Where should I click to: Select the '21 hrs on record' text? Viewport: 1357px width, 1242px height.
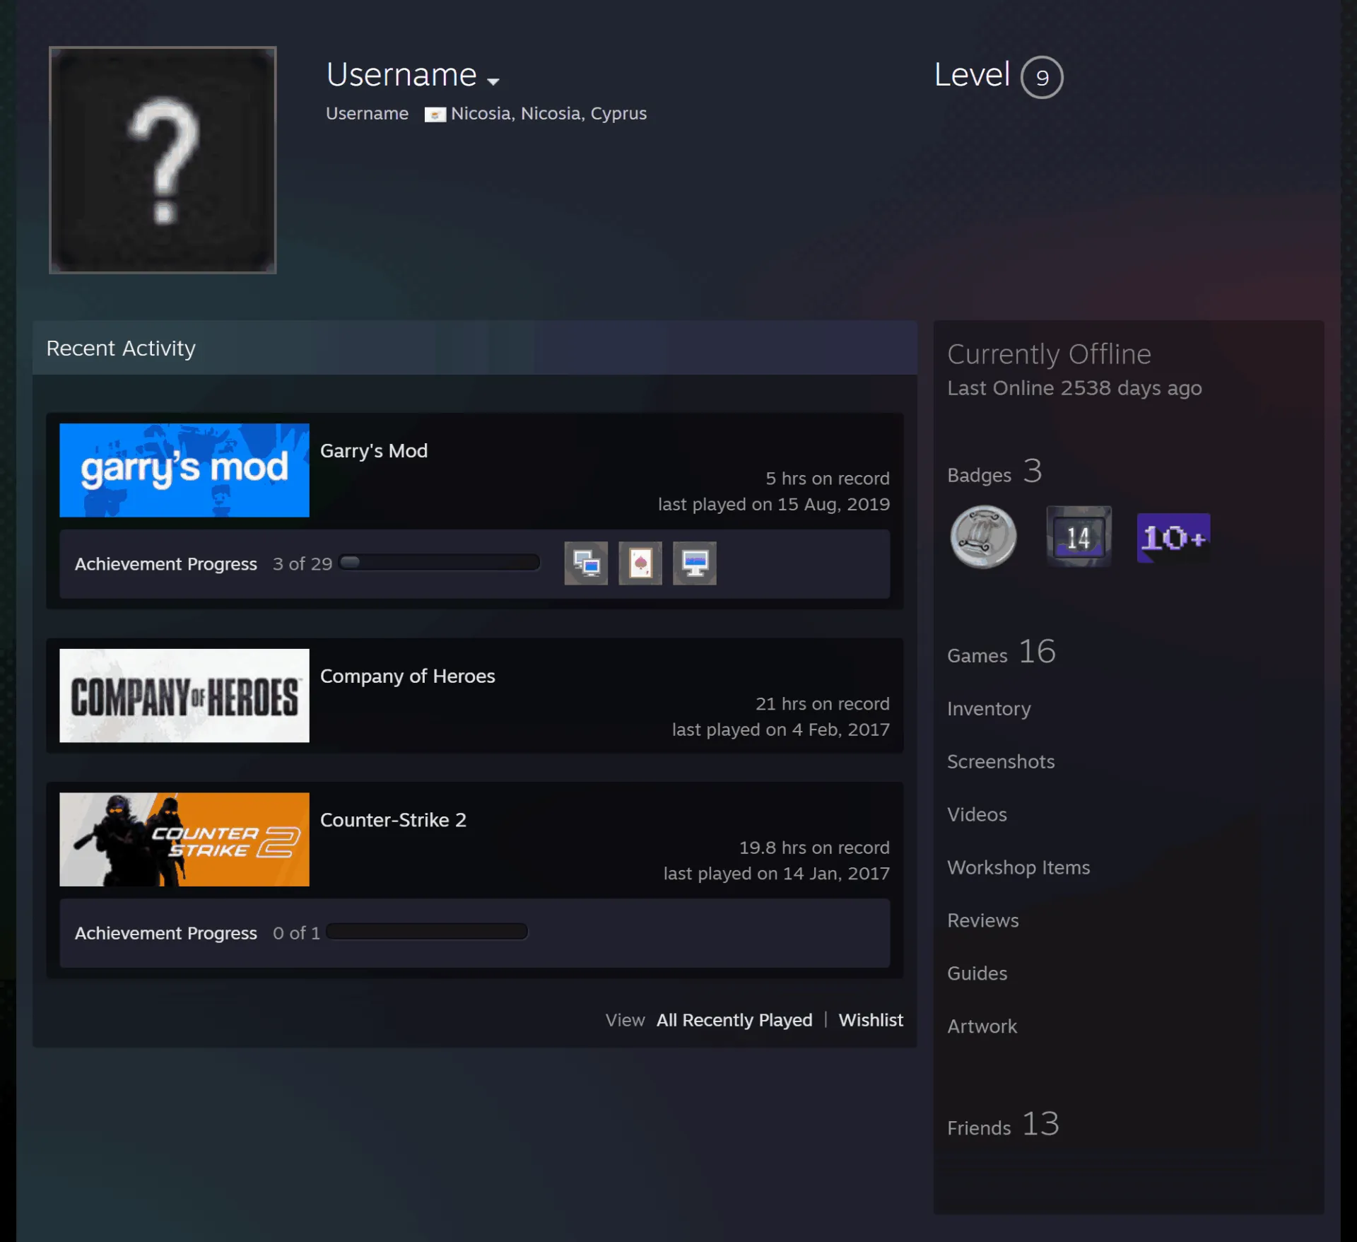[823, 704]
